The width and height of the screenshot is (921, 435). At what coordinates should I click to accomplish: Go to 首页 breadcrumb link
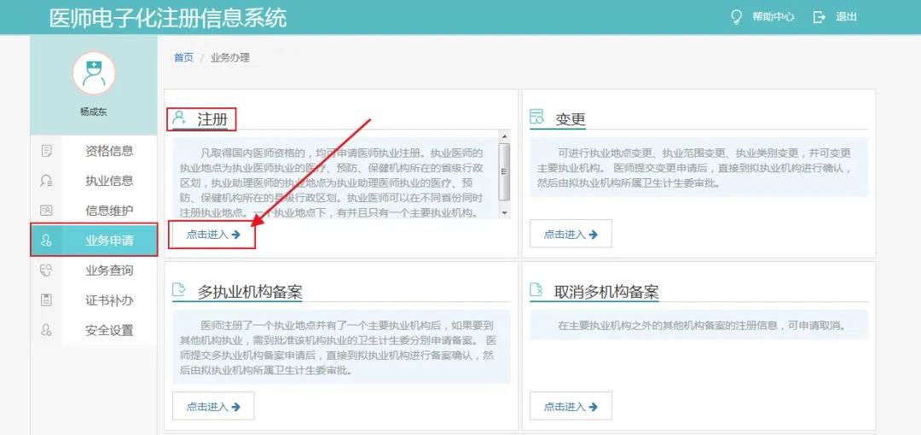click(x=183, y=58)
